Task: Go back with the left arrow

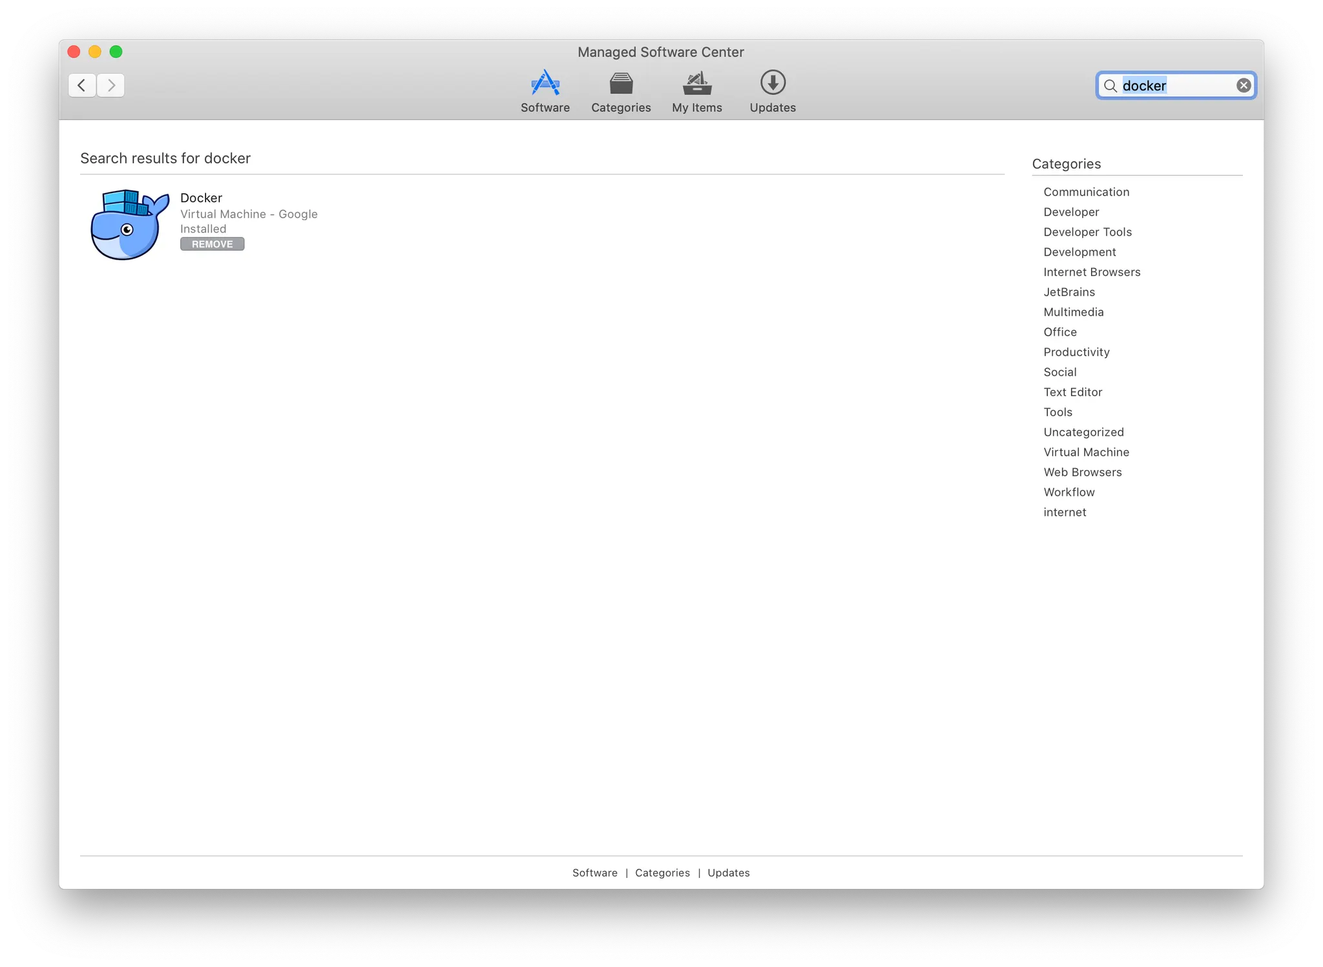Action: coord(82,85)
